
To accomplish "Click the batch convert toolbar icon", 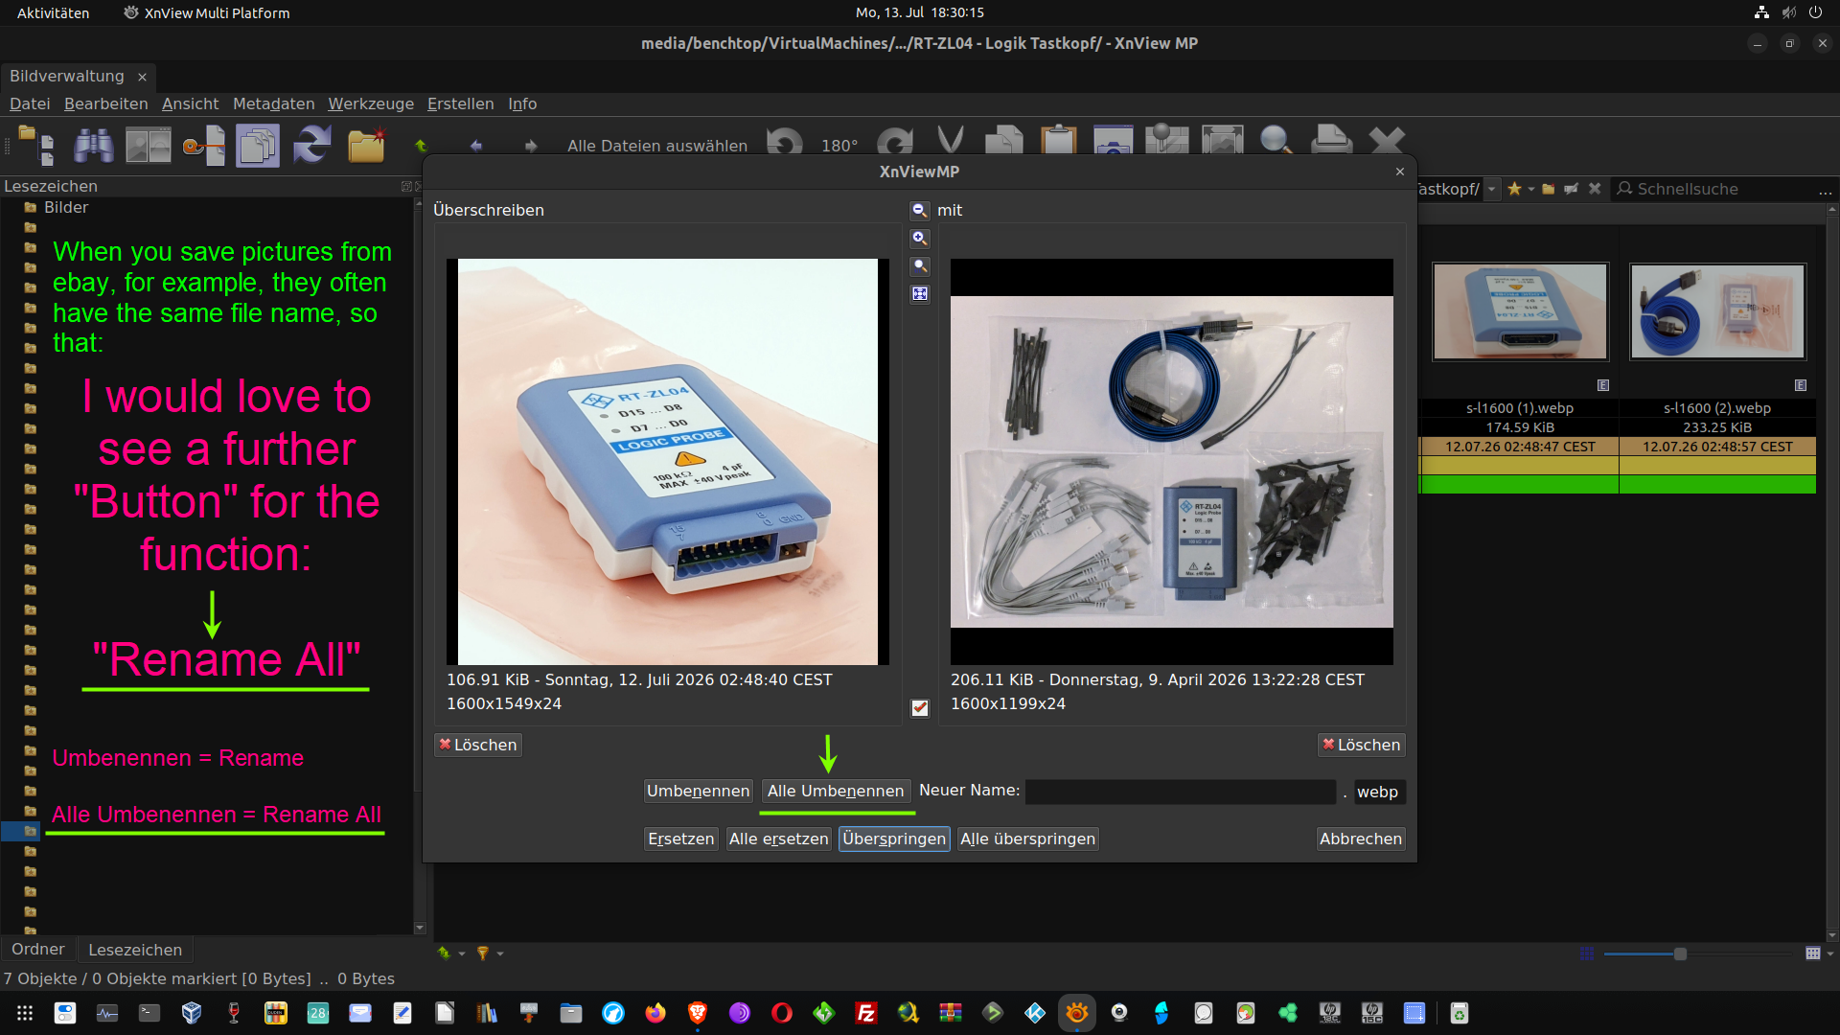I will coord(258,146).
